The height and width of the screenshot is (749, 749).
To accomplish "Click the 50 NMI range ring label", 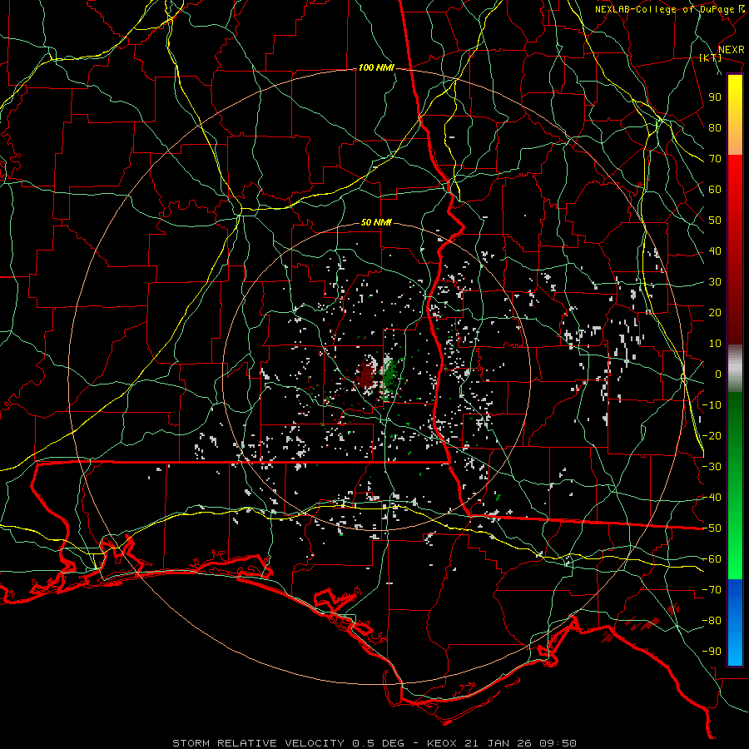I will pos(376,222).
